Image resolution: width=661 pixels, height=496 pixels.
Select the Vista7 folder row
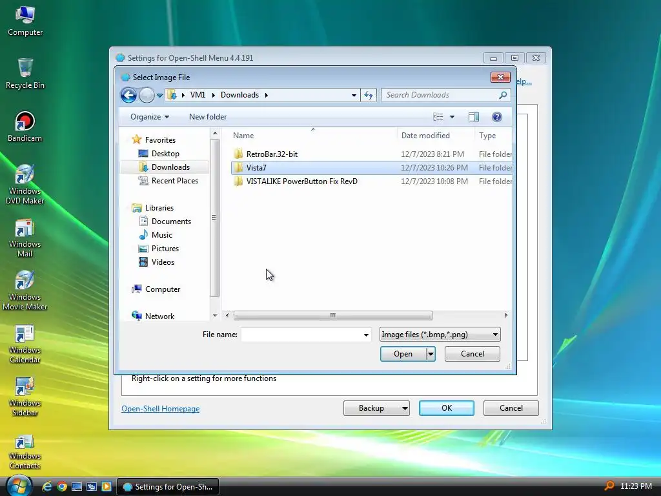point(371,168)
